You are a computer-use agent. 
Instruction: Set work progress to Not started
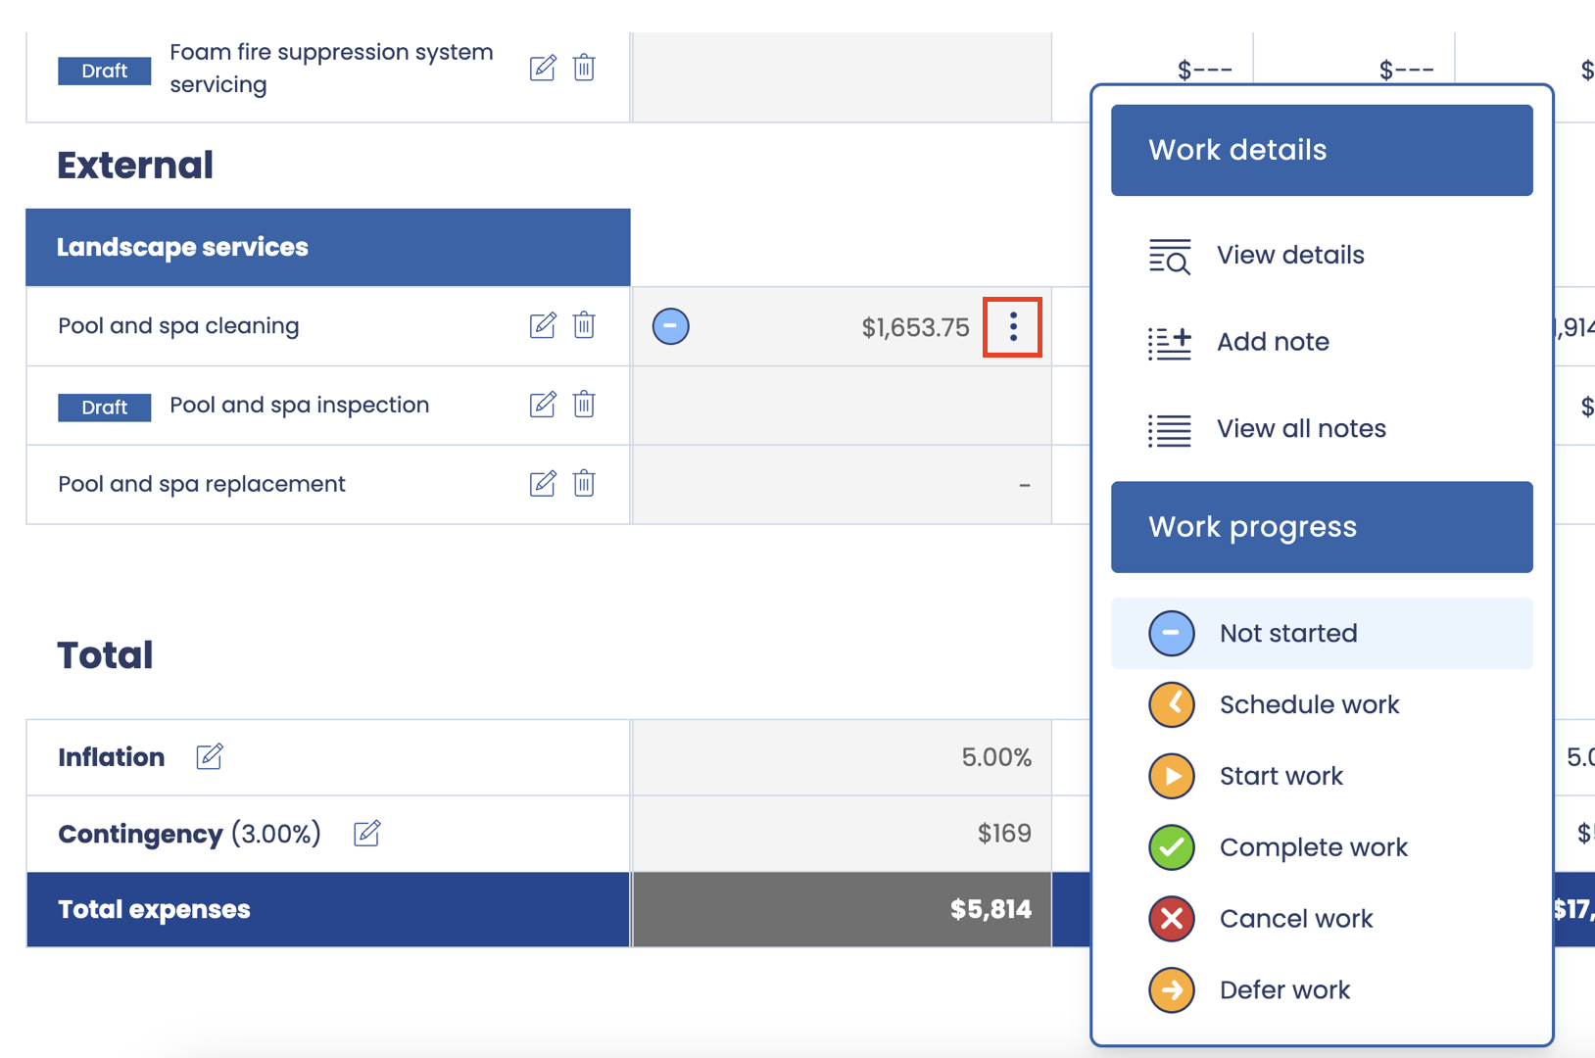1287,634
